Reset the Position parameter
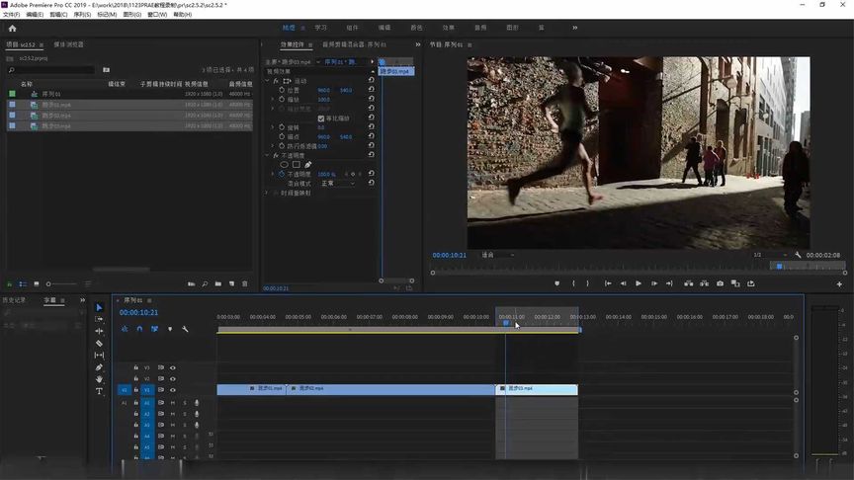The width and height of the screenshot is (854, 480). click(371, 89)
